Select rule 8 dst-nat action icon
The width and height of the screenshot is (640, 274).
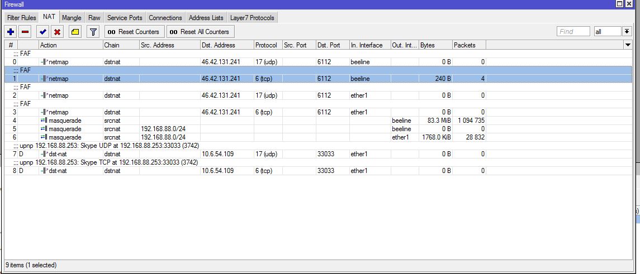44,171
